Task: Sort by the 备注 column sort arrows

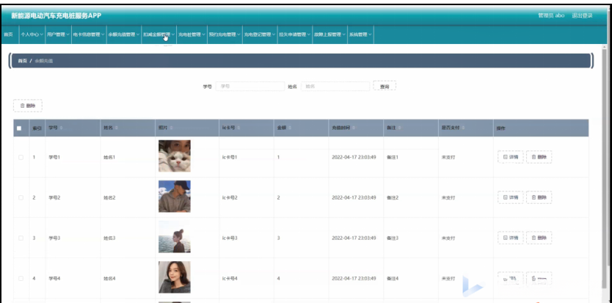Action: (x=399, y=128)
